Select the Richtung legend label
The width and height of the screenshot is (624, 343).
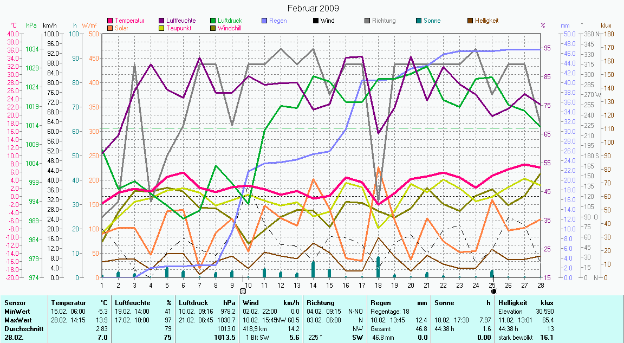(384, 21)
